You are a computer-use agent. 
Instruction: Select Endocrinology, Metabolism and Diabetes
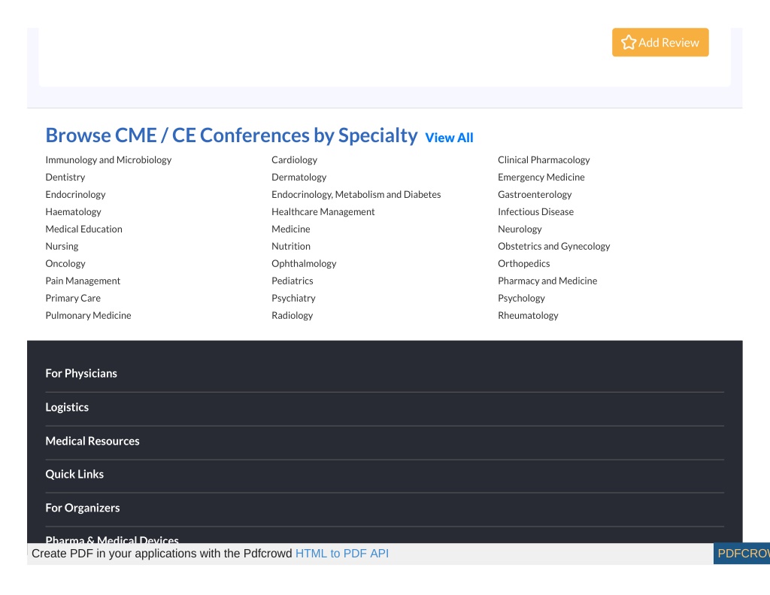[x=356, y=195]
